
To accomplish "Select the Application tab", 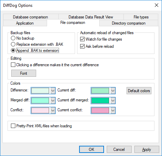I will click(25, 23).
